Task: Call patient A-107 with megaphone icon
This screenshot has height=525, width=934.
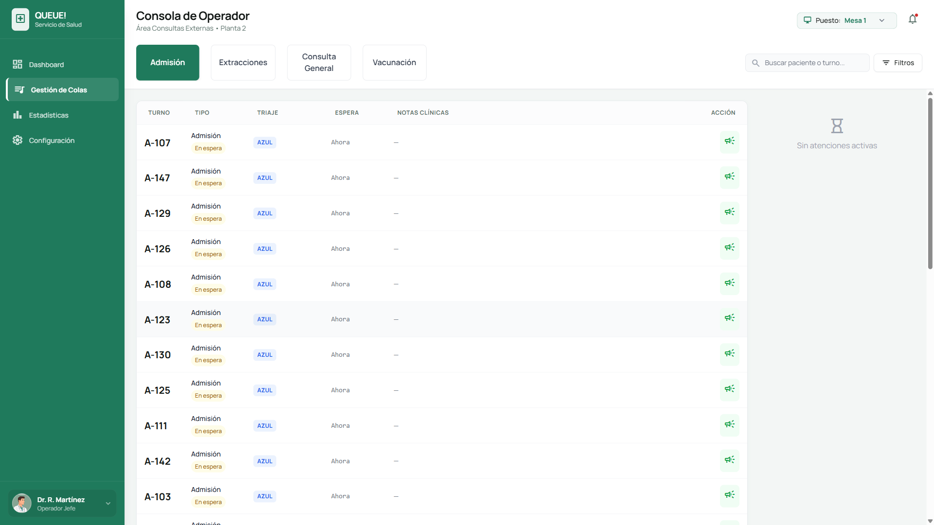Action: pos(729,142)
